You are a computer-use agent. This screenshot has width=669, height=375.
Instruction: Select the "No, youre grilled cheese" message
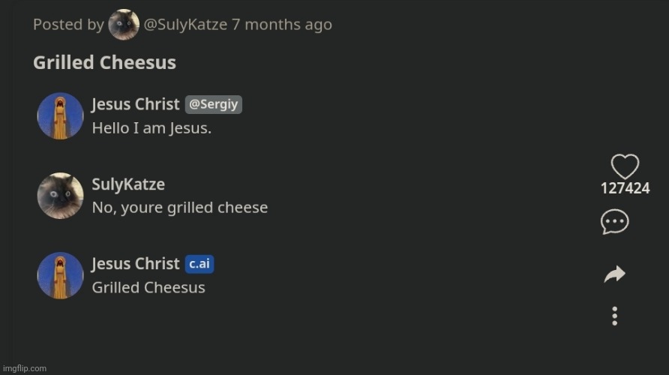[x=179, y=208]
